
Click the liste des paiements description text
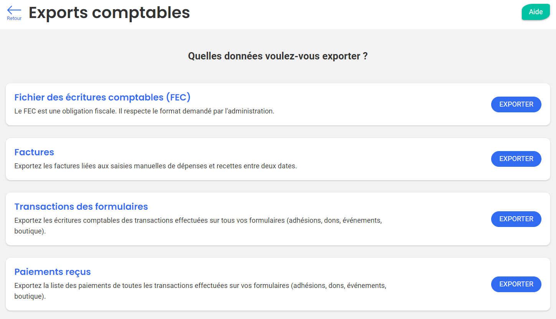[200, 286]
